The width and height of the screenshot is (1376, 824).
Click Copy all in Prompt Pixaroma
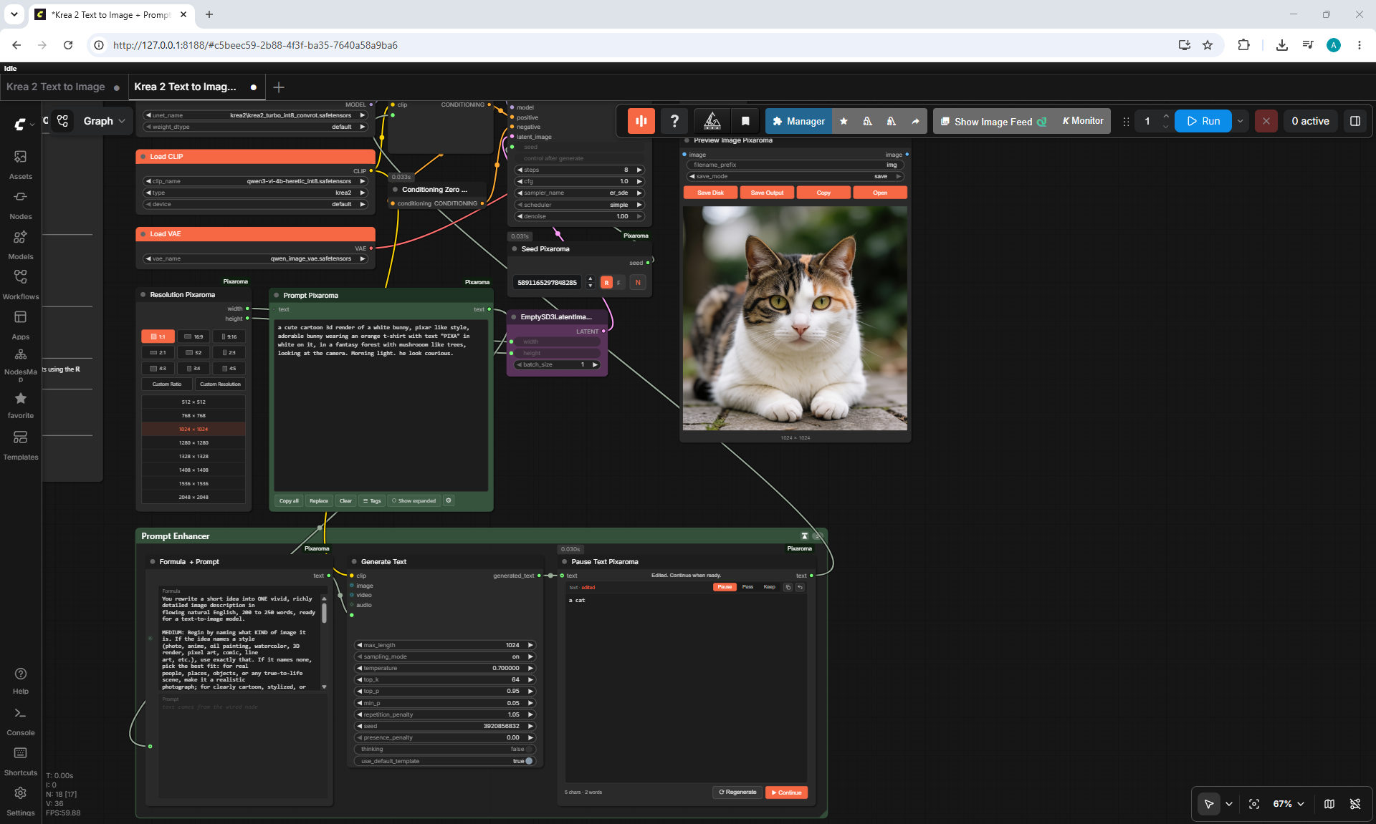(289, 500)
